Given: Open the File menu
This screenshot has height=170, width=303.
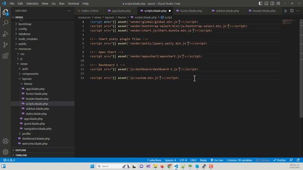Looking at the screenshot, I should pyautogui.click(x=12, y=3).
